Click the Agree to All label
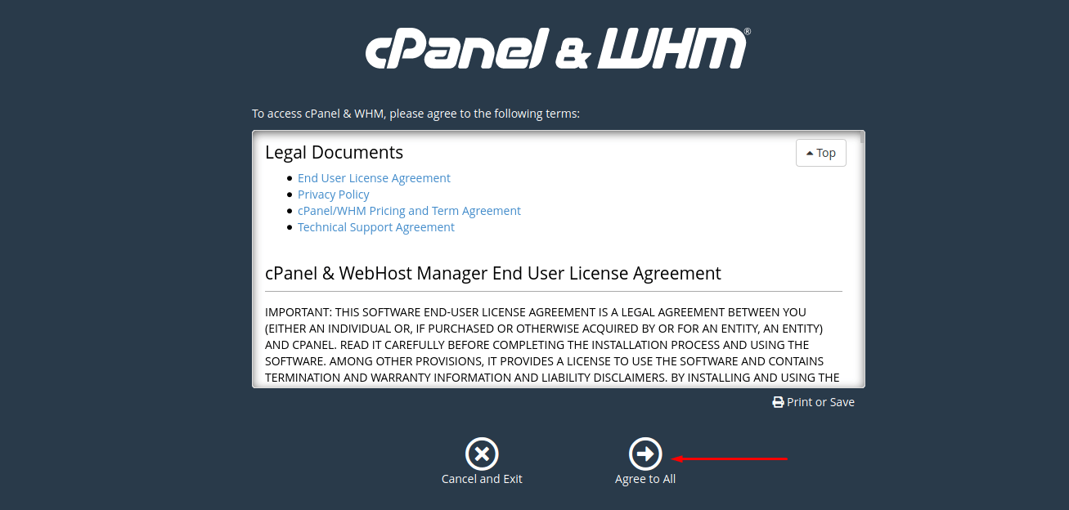This screenshot has height=510, width=1069. [x=645, y=479]
